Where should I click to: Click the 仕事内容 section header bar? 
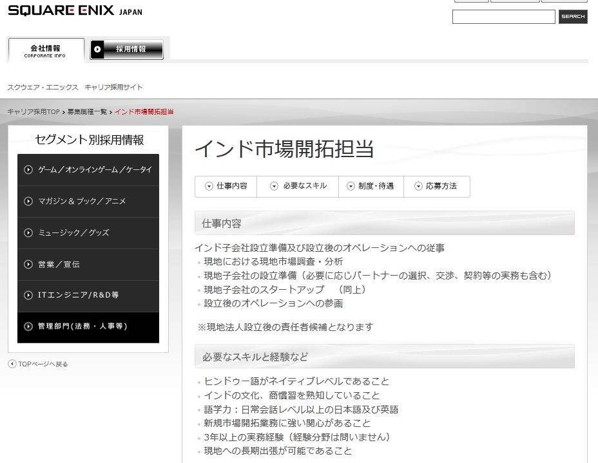385,223
